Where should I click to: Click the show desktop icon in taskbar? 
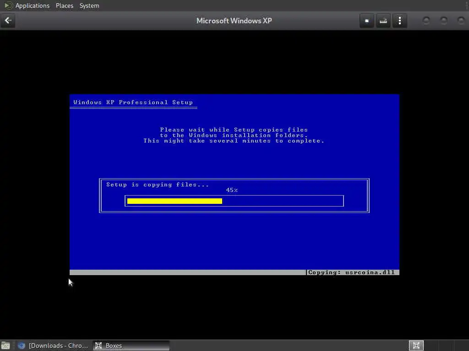[x=5, y=346]
